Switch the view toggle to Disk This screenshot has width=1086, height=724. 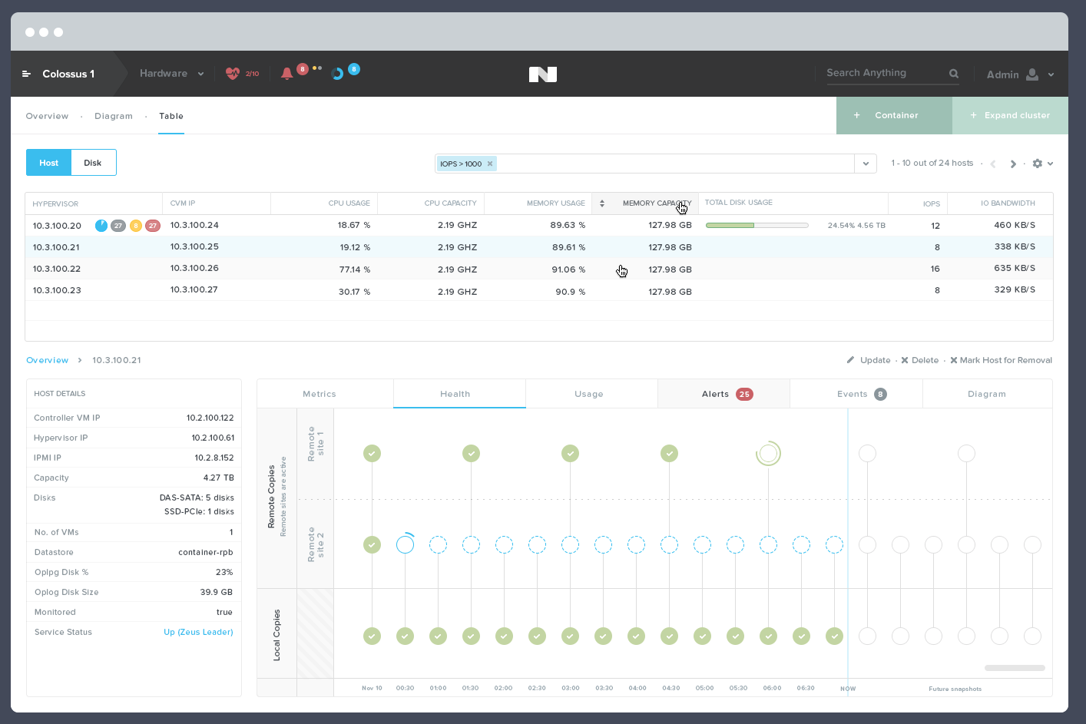click(x=93, y=163)
